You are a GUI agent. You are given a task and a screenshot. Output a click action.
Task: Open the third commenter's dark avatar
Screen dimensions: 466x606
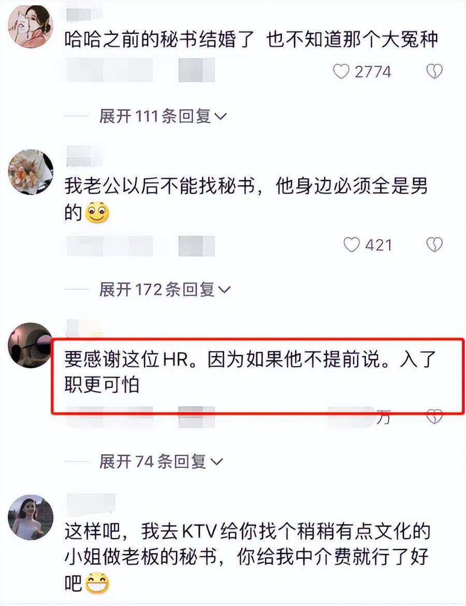[30, 345]
